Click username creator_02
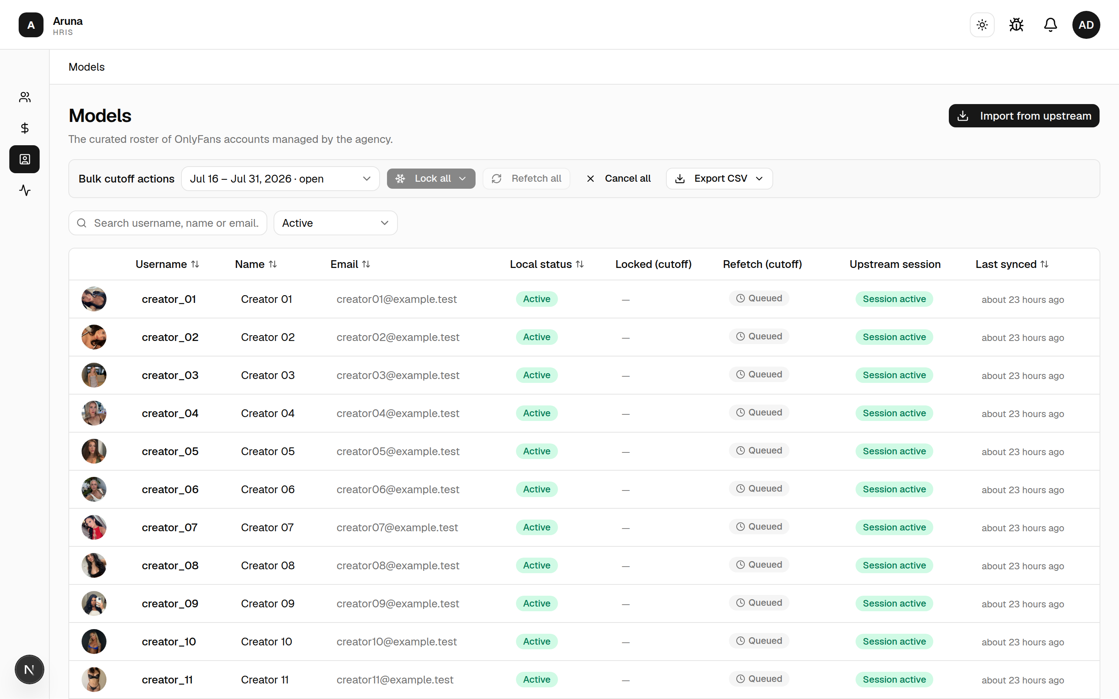Image resolution: width=1119 pixels, height=699 pixels. [170, 337]
